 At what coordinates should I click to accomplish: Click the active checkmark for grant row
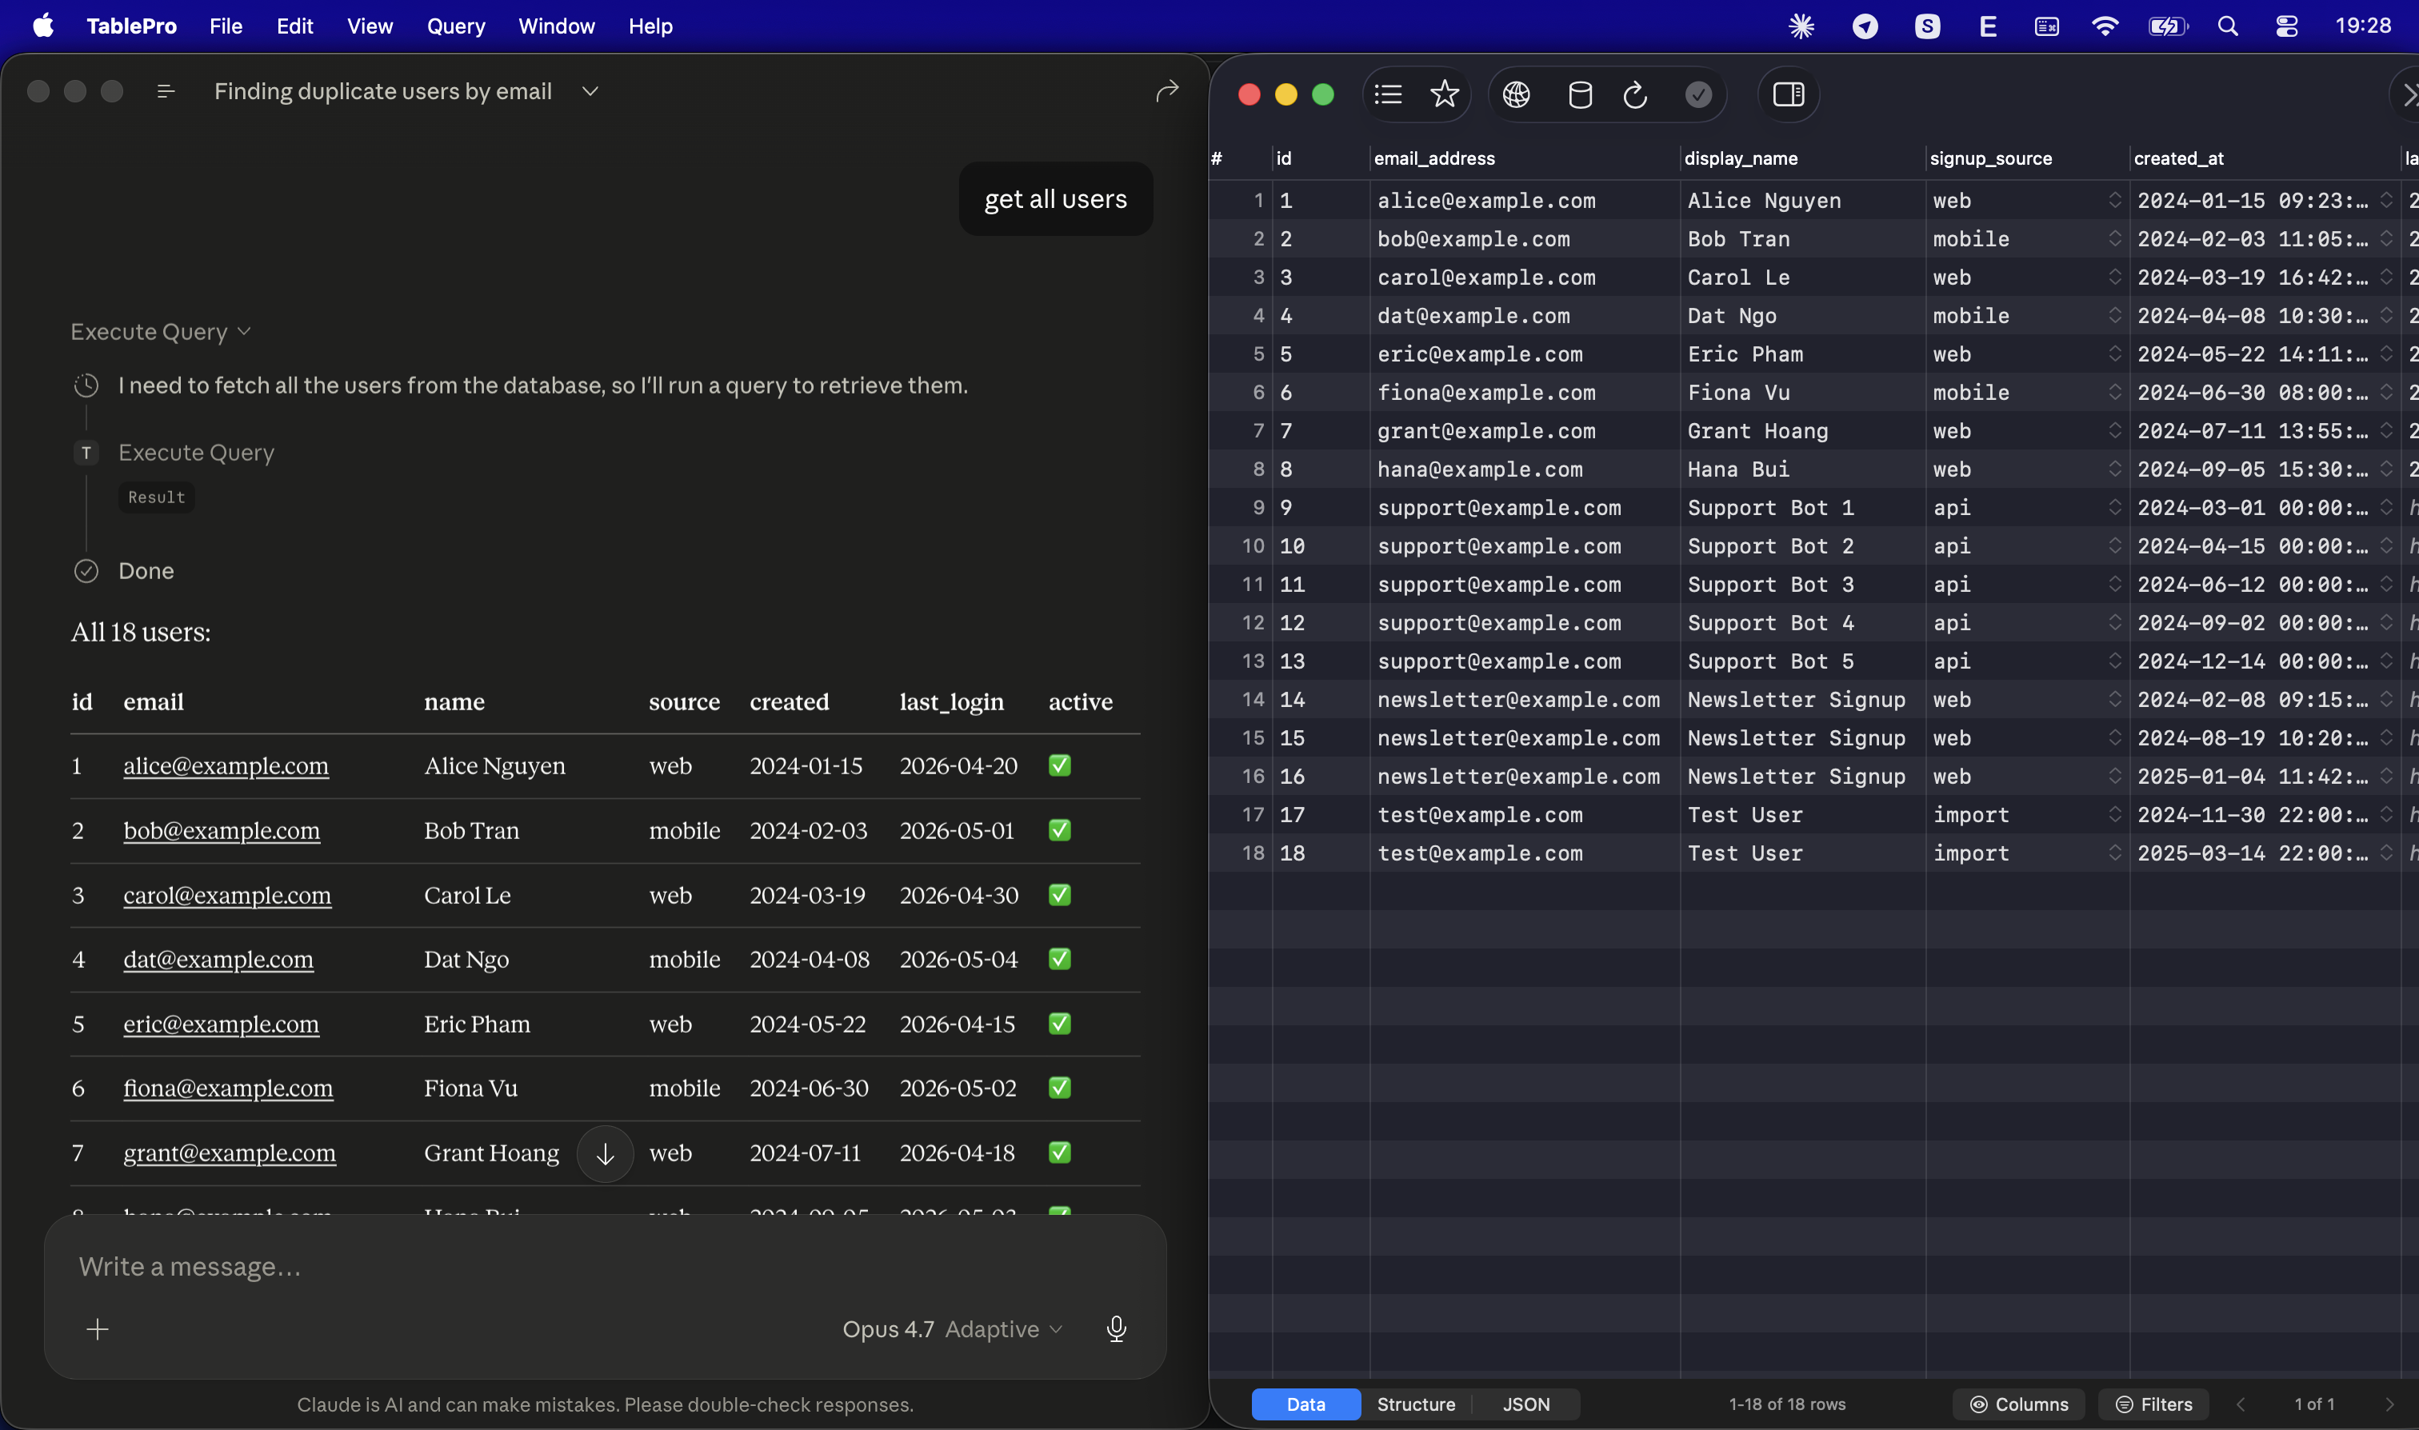click(1059, 1153)
